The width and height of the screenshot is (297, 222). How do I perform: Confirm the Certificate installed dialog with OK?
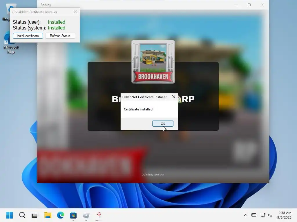pyautogui.click(x=163, y=123)
